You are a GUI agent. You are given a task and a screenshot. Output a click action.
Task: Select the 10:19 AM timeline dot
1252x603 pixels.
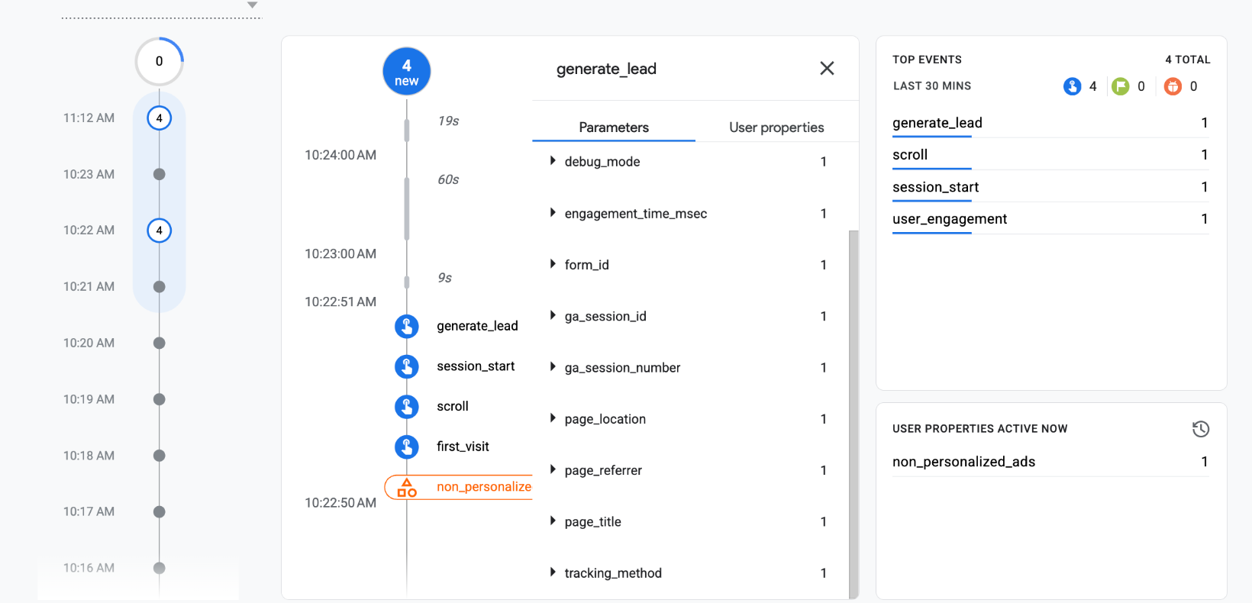(x=159, y=399)
